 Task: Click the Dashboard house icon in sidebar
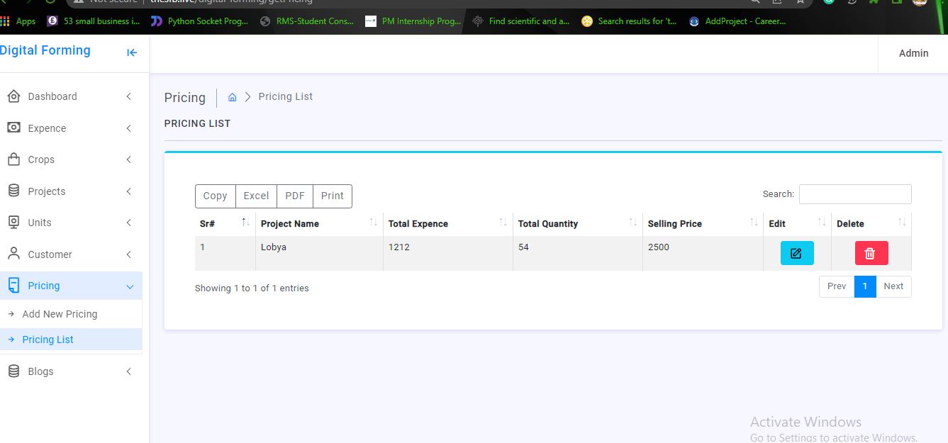pos(13,96)
